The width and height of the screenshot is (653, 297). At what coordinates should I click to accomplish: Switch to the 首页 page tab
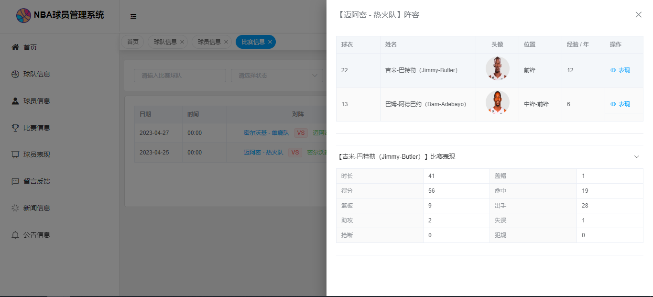click(x=132, y=42)
